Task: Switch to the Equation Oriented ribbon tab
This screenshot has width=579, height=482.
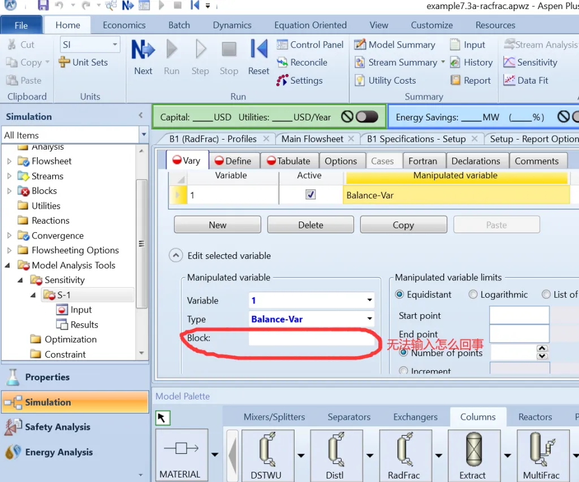Action: pos(310,25)
